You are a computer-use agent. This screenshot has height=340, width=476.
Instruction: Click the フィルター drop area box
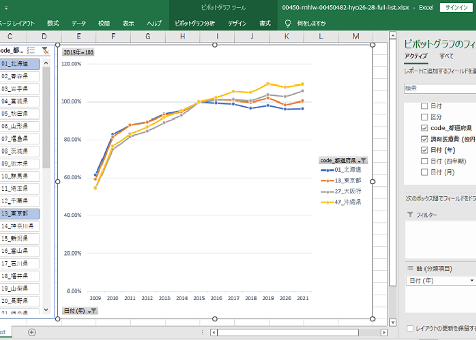tap(441, 240)
